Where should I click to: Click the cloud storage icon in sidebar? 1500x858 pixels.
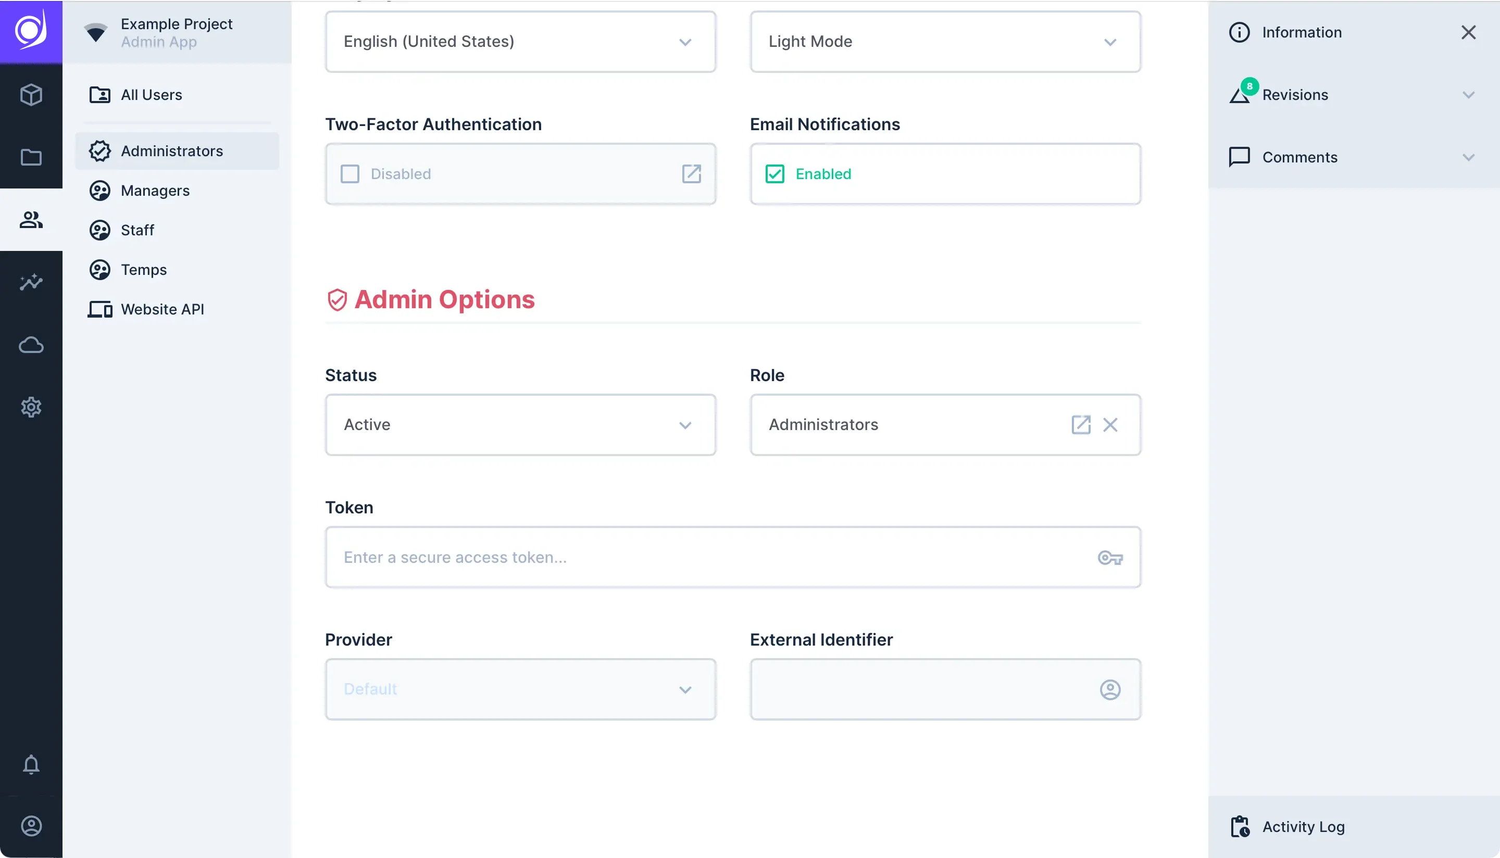click(x=31, y=345)
